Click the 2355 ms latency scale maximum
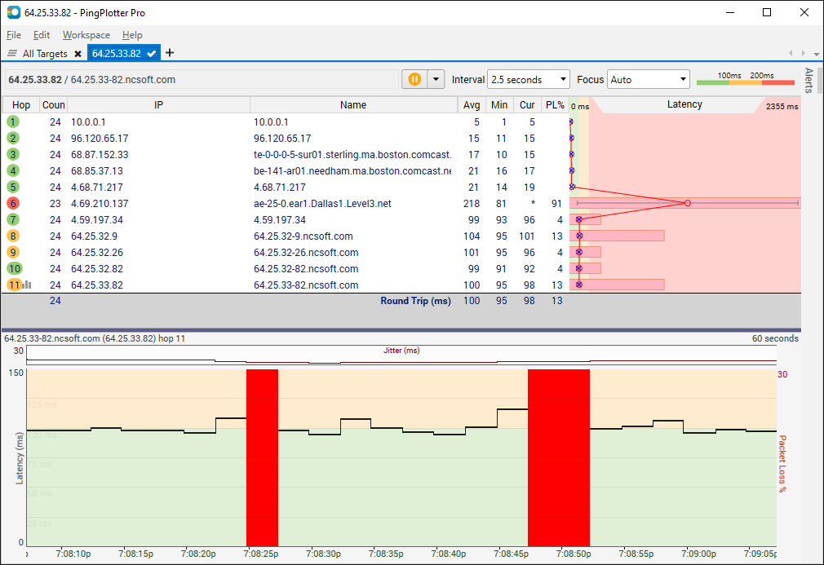Viewport: 824px width, 565px height. 782,106
